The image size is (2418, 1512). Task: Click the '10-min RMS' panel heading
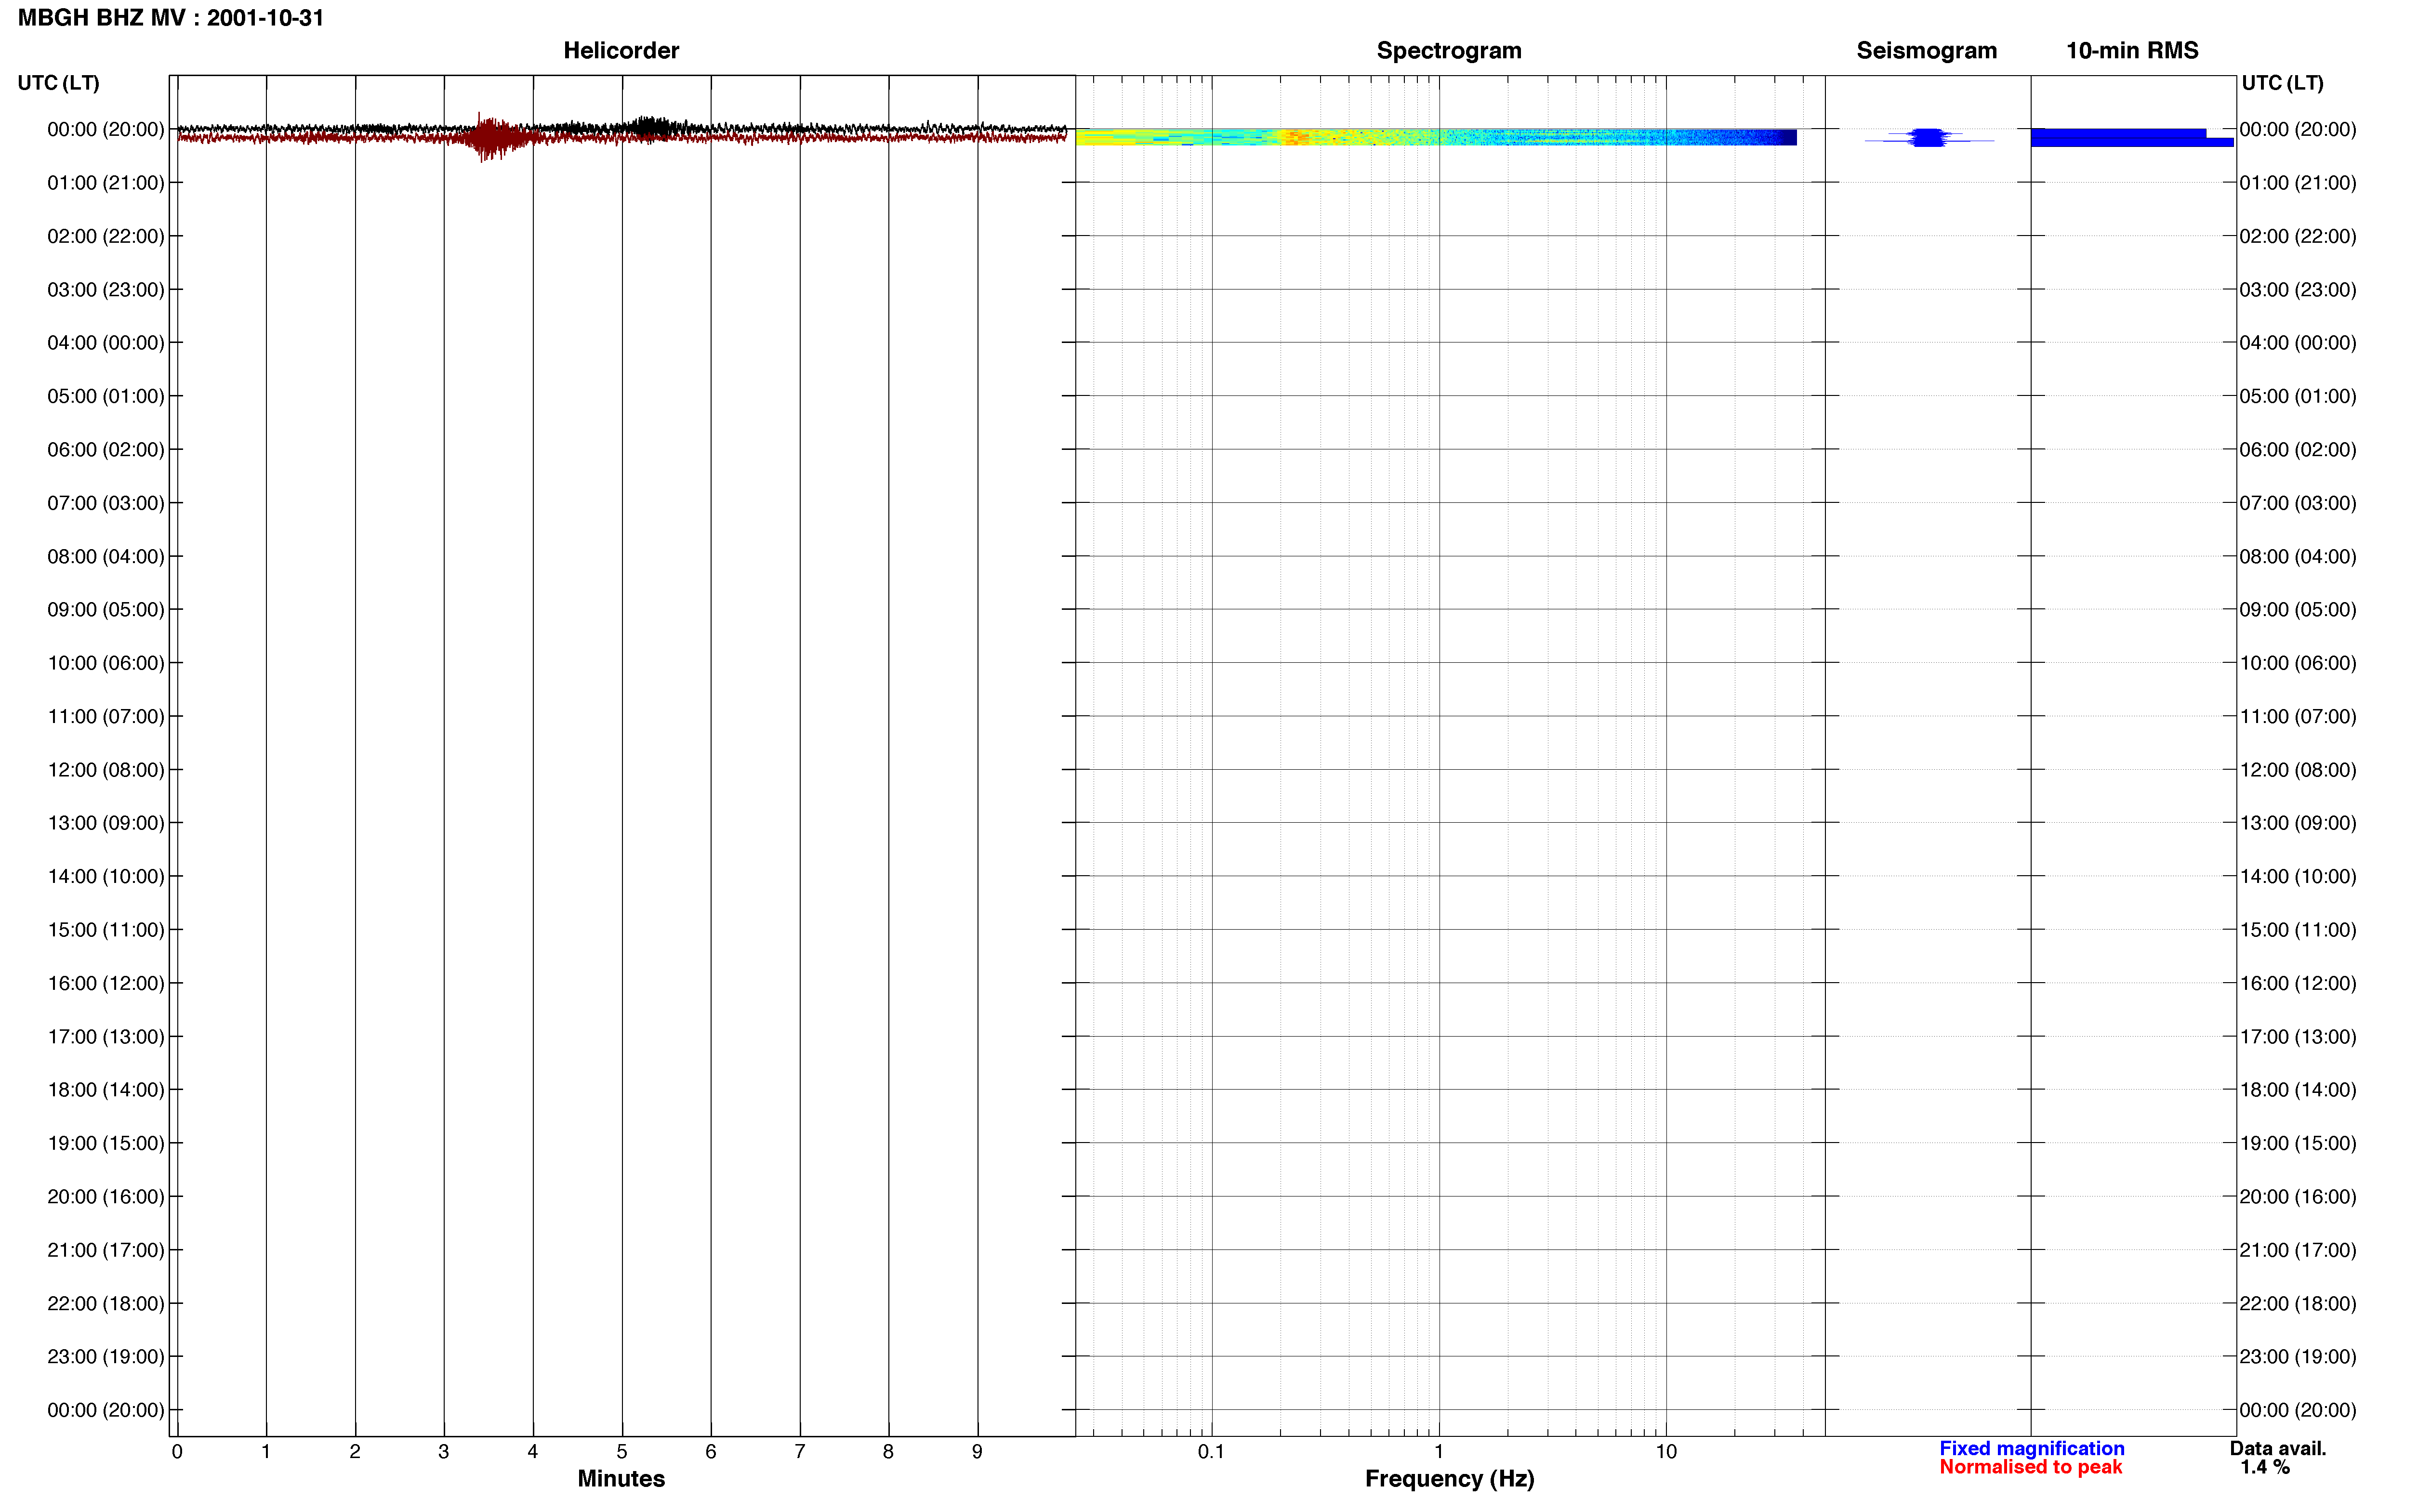click(2132, 50)
